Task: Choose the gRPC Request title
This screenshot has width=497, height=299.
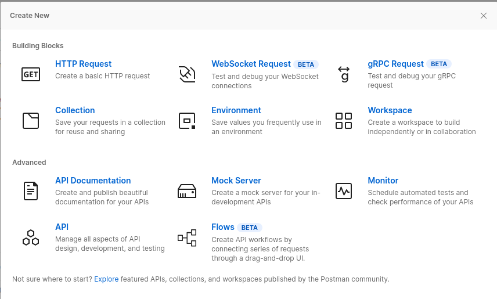Action: (x=395, y=64)
